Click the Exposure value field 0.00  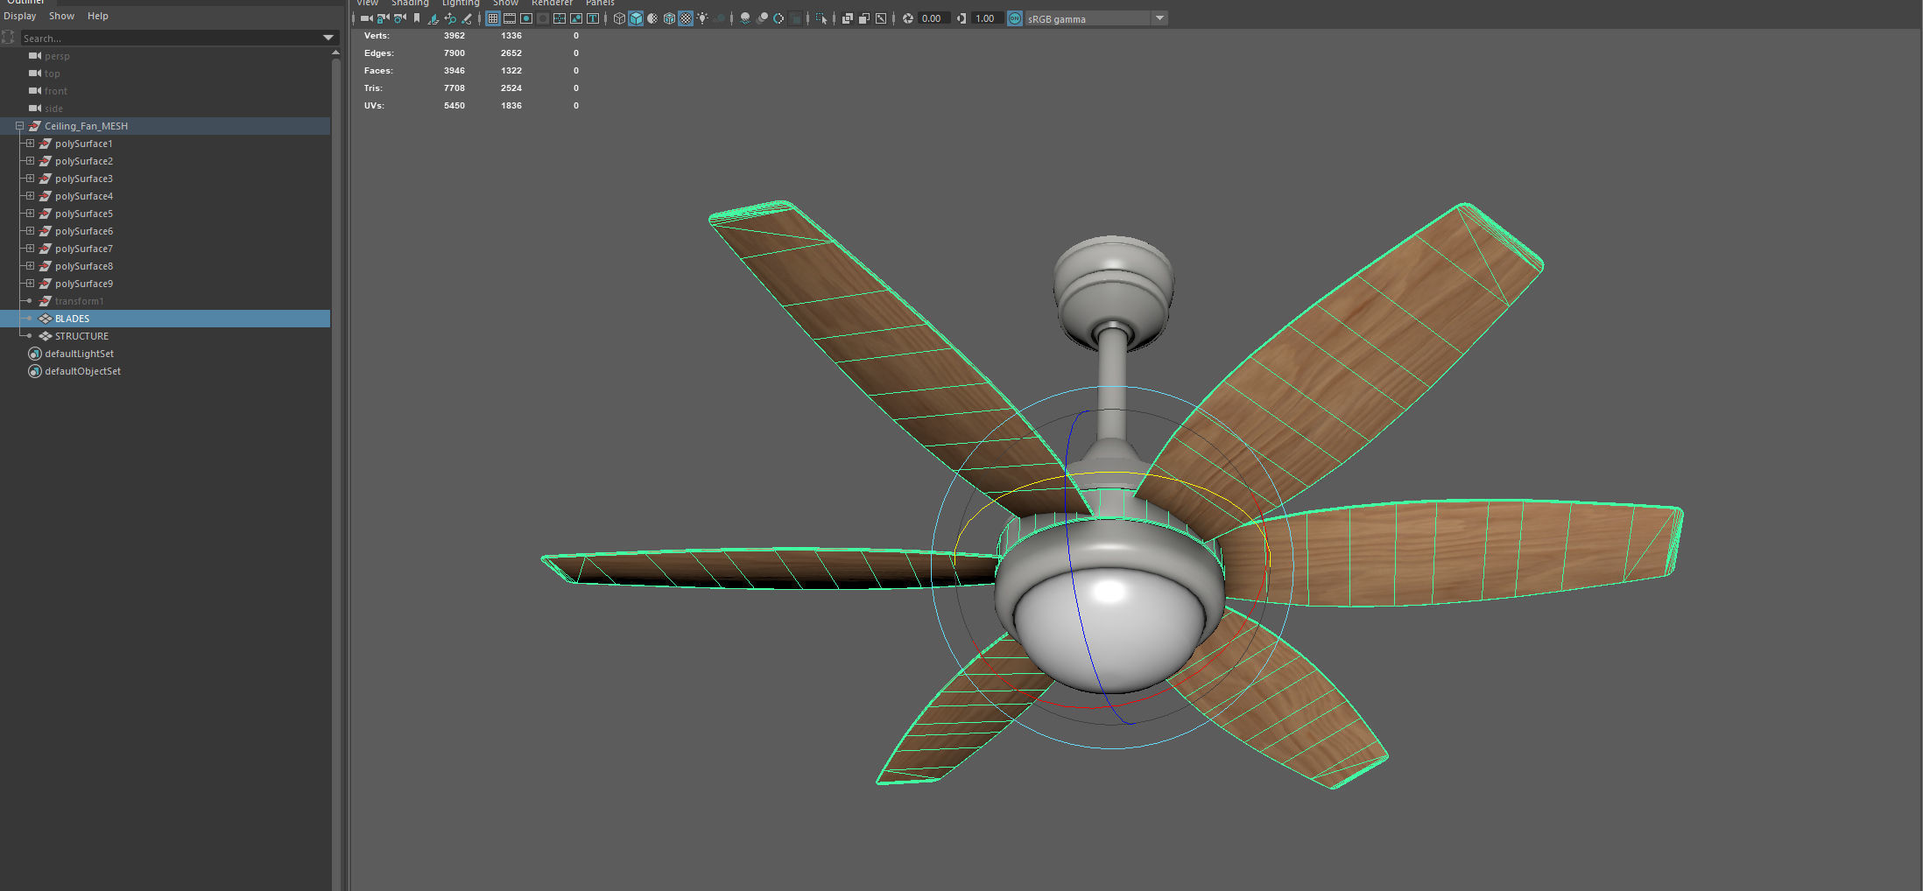tap(933, 18)
